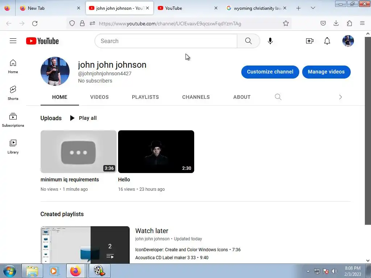Open Windows Media Player from taskbar

click(x=54, y=271)
